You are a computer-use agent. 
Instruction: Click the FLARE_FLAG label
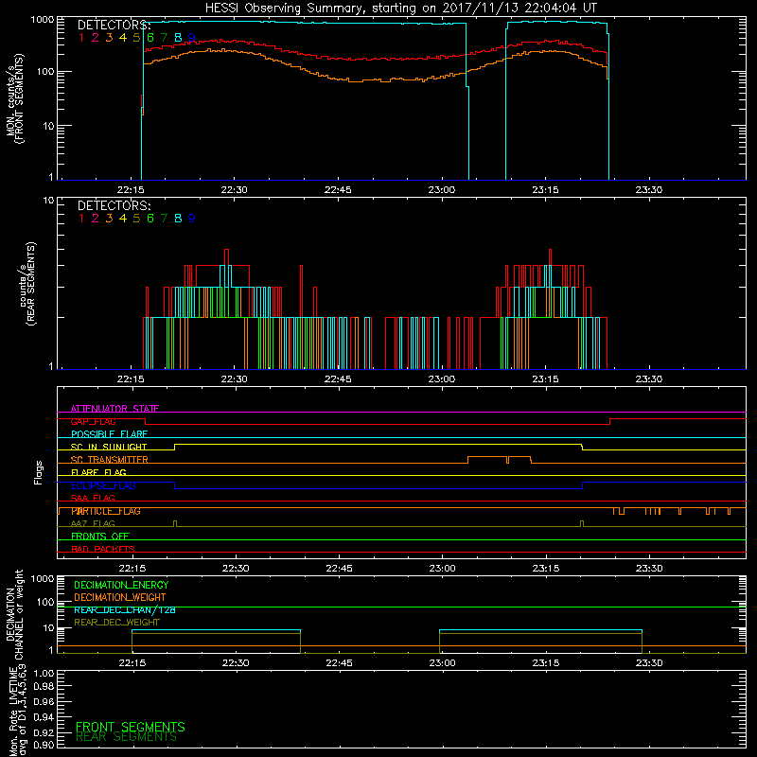(98, 472)
